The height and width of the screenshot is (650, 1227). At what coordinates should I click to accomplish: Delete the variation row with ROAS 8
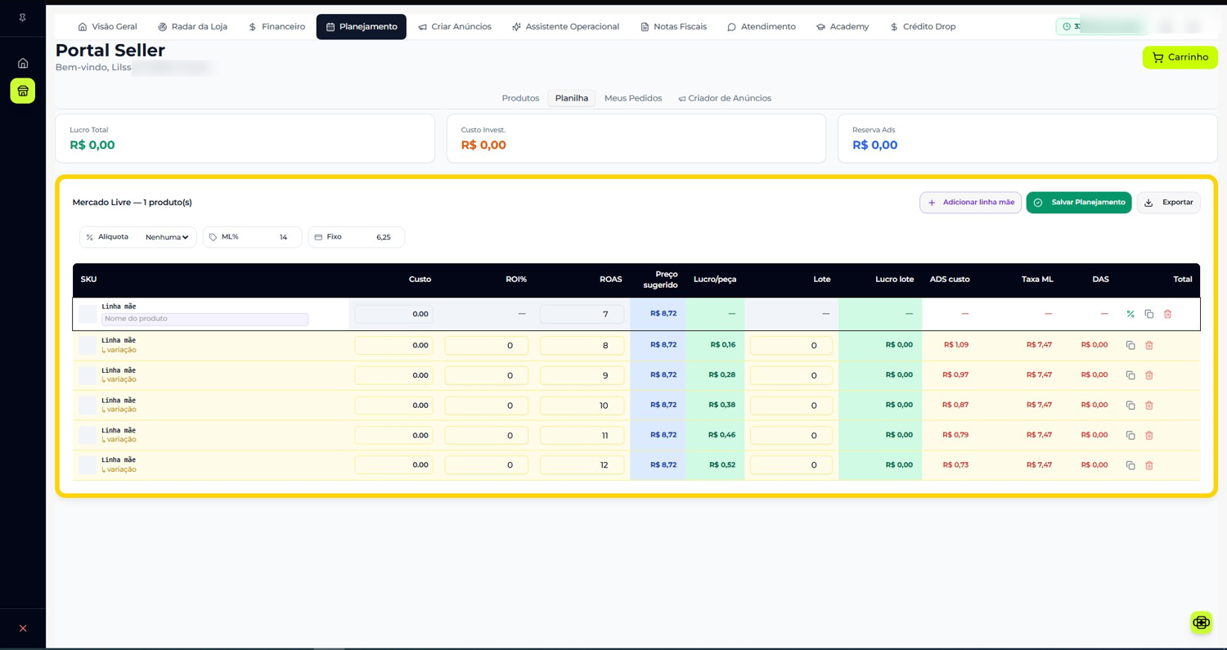pos(1148,345)
